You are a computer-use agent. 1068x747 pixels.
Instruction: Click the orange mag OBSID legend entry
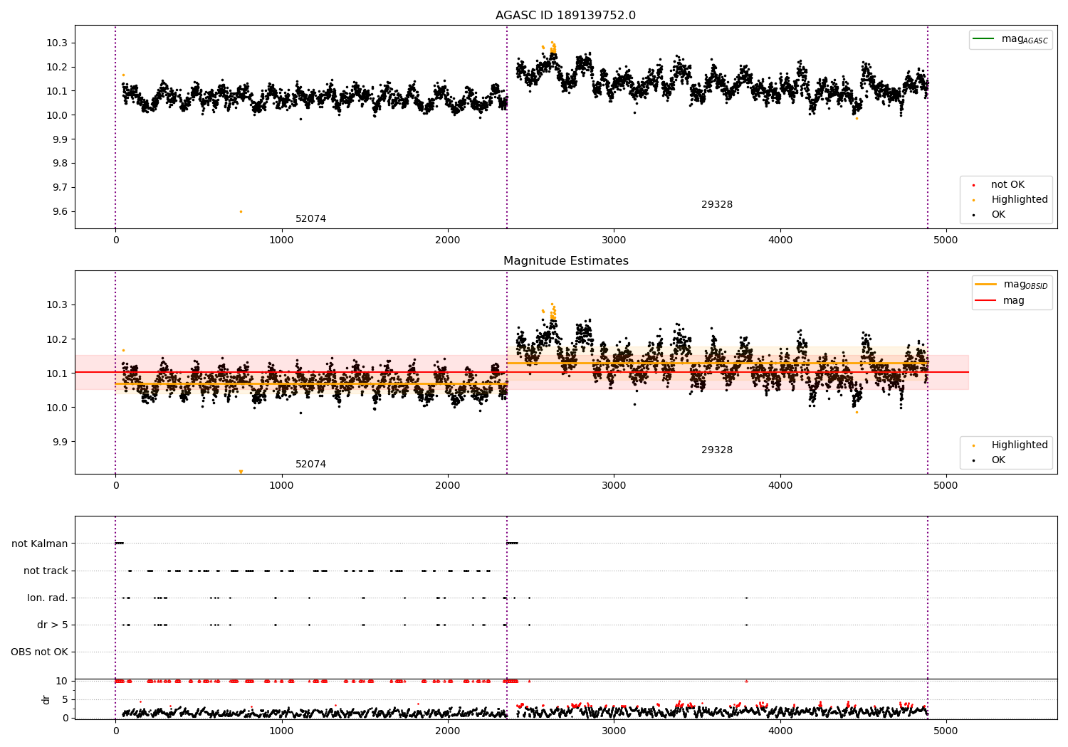pyautogui.click(x=1012, y=285)
